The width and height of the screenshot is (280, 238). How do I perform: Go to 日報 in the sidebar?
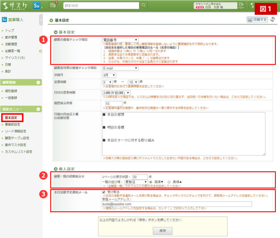pyautogui.click(x=8, y=65)
